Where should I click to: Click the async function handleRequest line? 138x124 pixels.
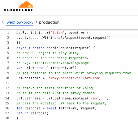pos(55,48)
